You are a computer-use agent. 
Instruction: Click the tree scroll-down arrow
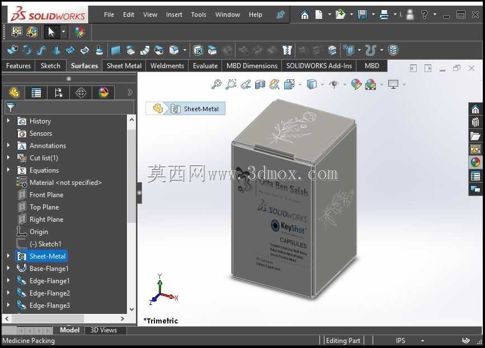132,309
